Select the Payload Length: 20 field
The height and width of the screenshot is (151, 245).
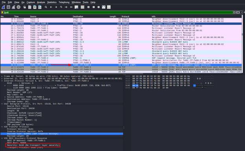[18, 136]
